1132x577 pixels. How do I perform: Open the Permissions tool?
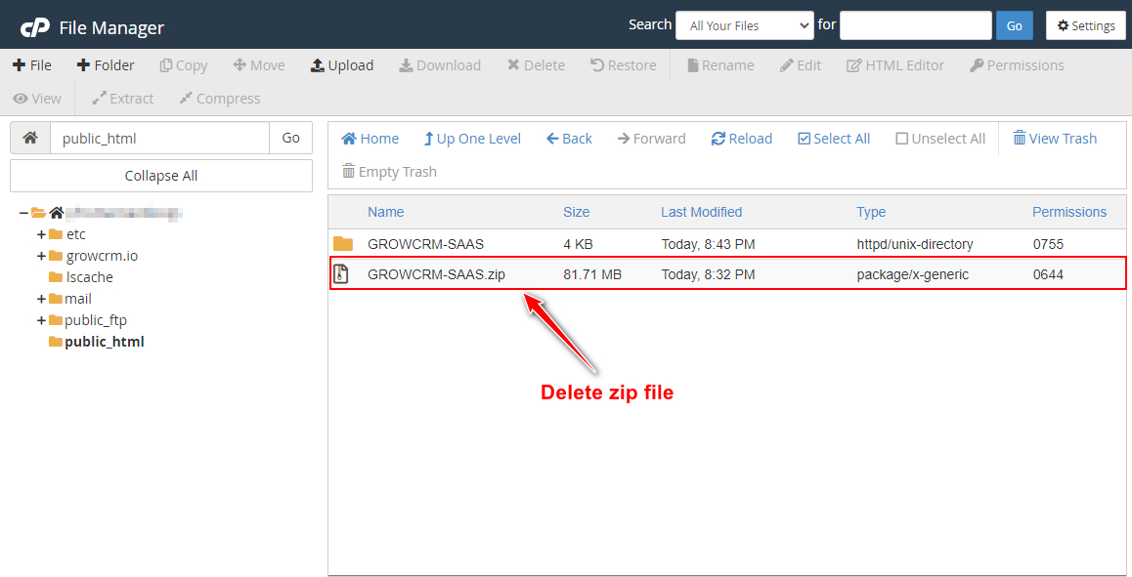pos(1017,65)
